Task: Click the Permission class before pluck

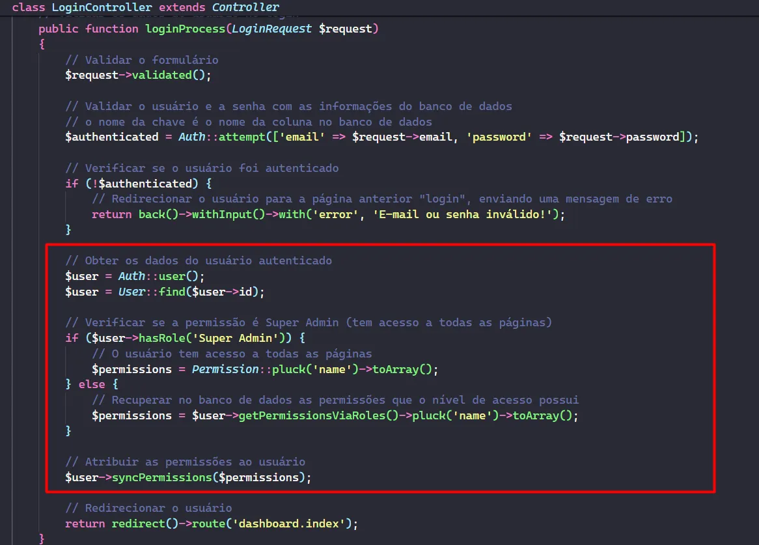Action: click(225, 369)
